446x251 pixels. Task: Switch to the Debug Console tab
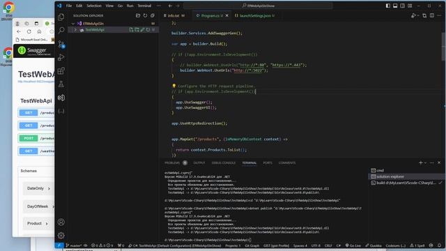point(224,162)
